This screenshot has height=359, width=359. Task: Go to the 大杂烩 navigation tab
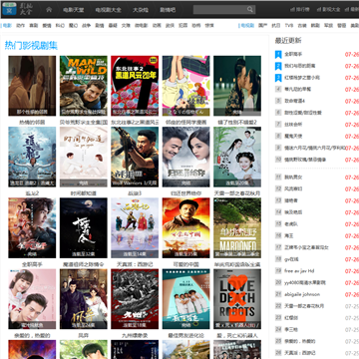140,10
